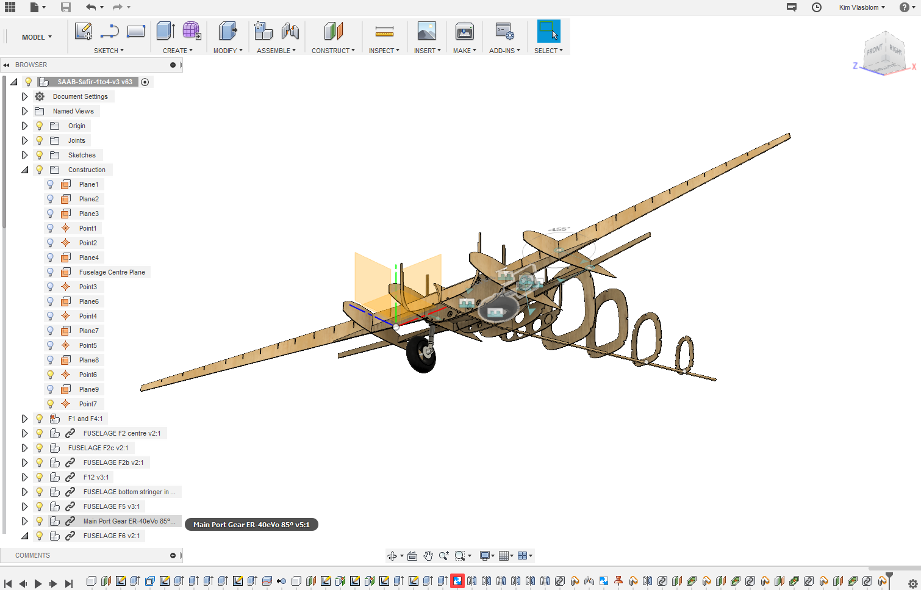Screen dimensions: 921x590
Task: Open the CONSTRUCT menu
Action: [333, 51]
